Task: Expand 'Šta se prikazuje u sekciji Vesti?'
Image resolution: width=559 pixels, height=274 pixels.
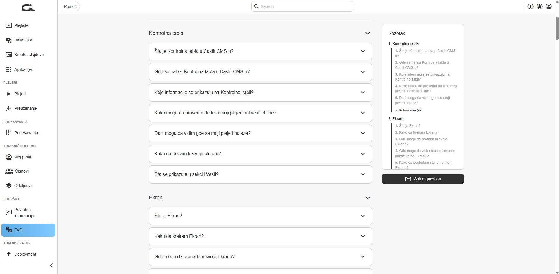Action: coord(260,174)
